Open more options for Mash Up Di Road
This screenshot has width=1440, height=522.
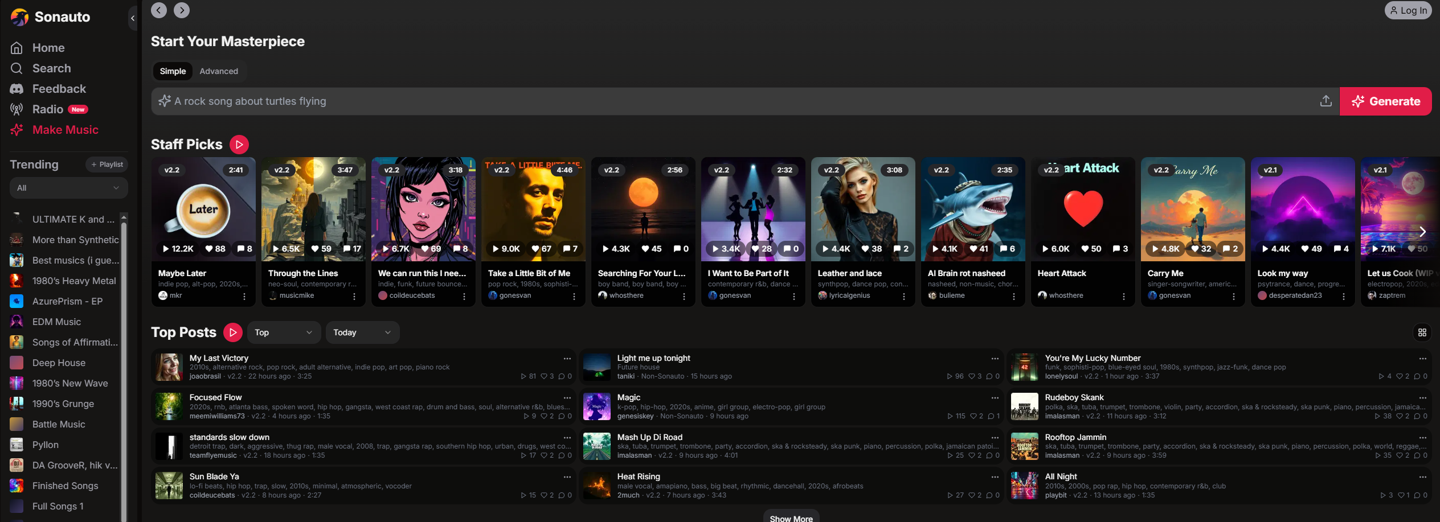click(x=995, y=438)
